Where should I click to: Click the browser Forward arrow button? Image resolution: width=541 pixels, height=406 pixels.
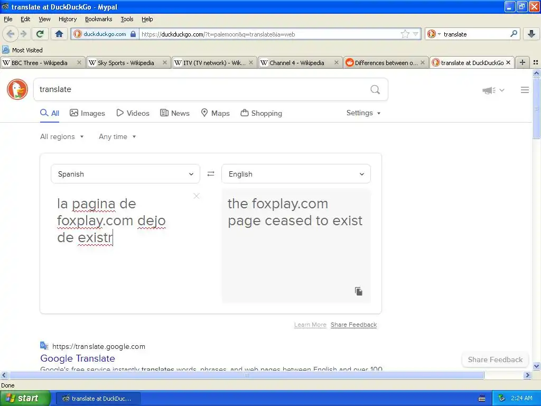point(23,34)
